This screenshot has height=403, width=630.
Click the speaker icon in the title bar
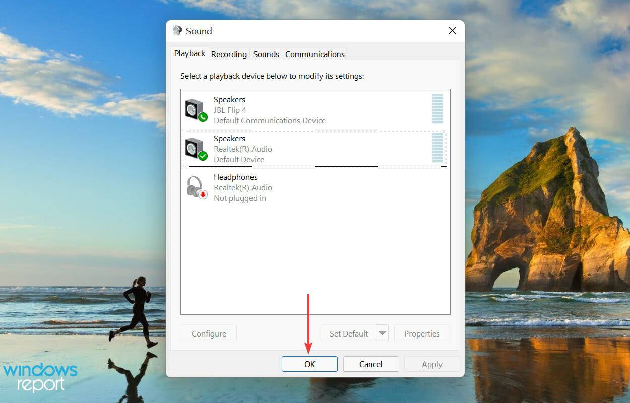pyautogui.click(x=177, y=30)
